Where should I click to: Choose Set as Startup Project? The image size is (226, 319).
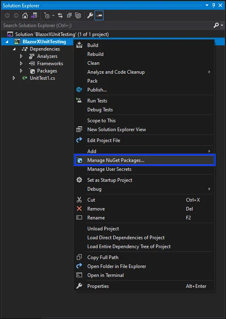[x=144, y=180]
